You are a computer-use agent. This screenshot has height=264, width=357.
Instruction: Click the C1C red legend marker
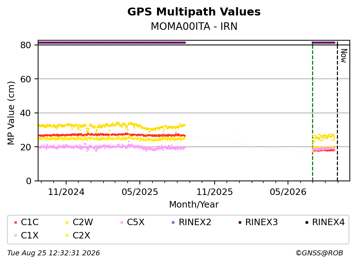[15, 222]
